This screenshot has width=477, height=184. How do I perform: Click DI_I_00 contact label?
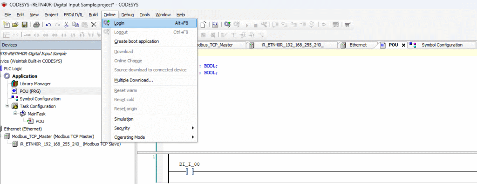pos(189,164)
